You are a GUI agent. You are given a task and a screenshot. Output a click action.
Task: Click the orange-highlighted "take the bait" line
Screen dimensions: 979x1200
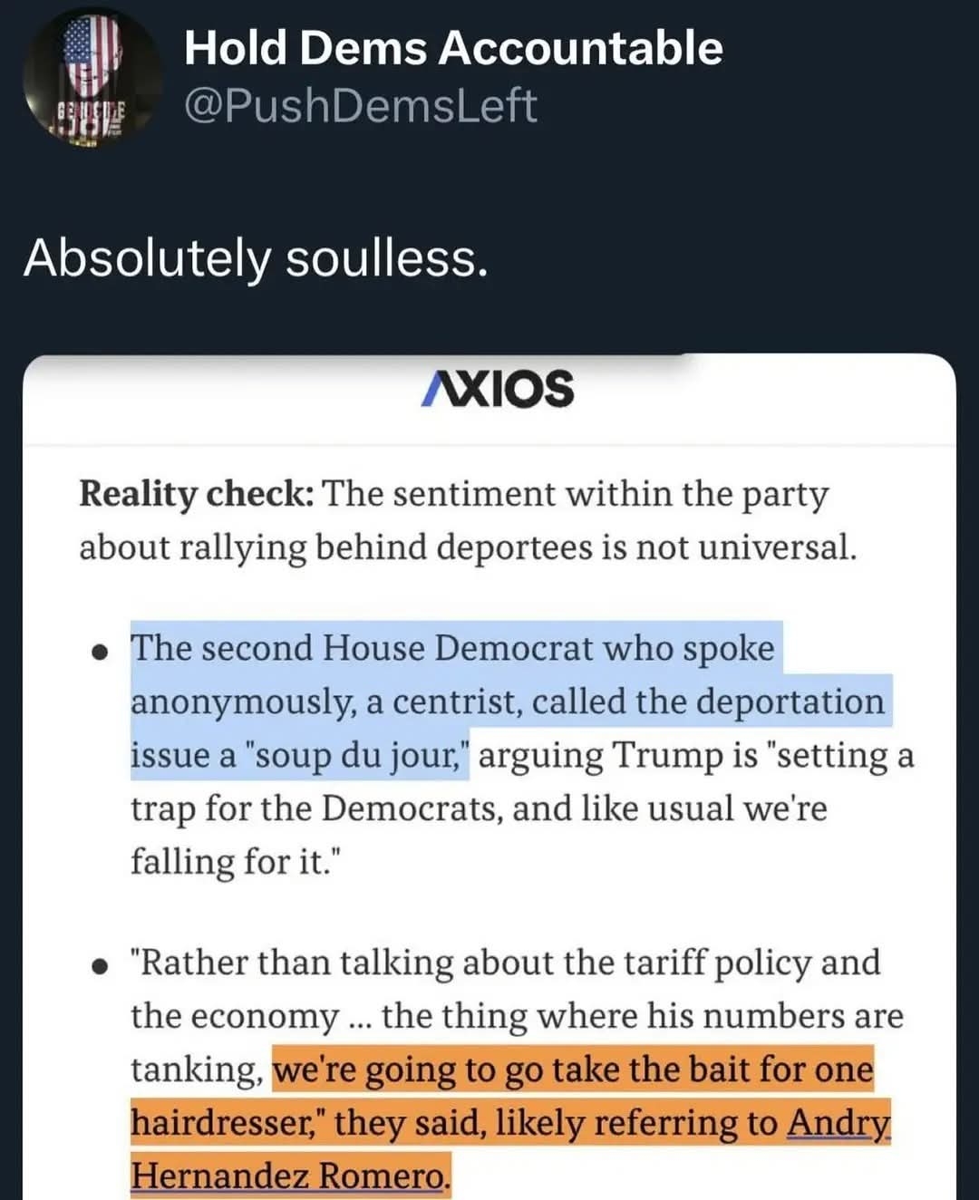tap(573, 1069)
